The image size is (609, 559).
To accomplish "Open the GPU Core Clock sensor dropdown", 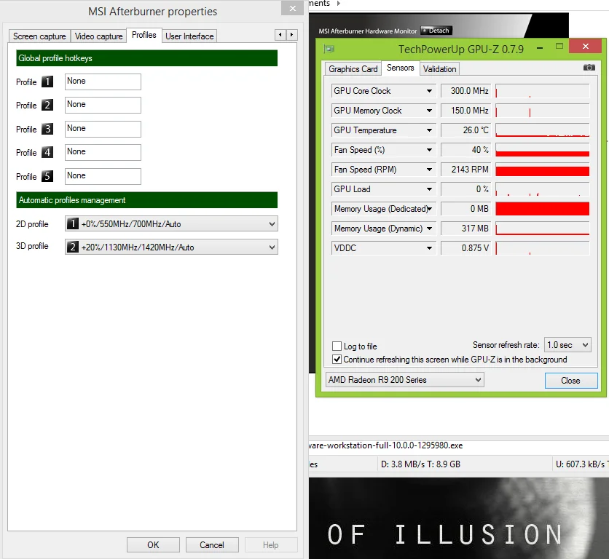I will 429,91.
